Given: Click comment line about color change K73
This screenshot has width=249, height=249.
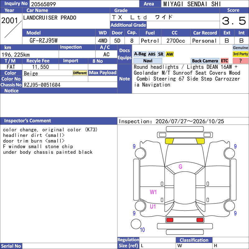Looking at the screenshot, I should [x=50, y=130].
